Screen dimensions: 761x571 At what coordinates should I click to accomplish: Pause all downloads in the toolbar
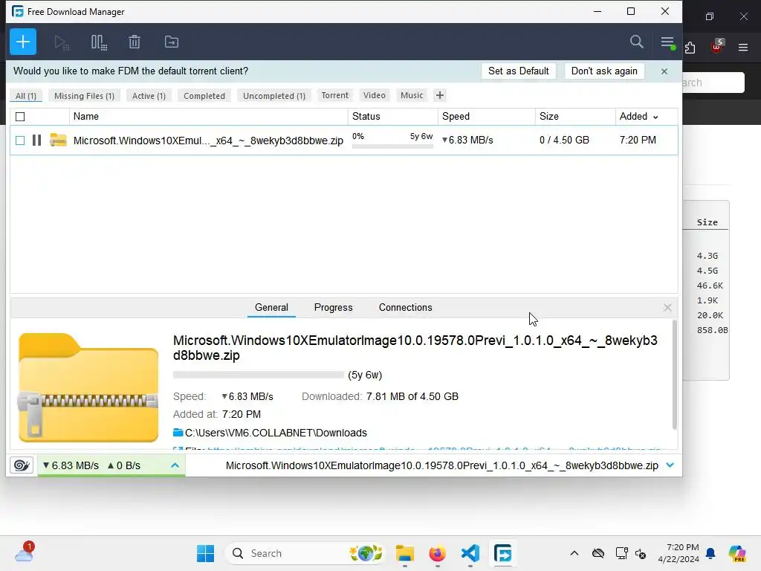99,42
